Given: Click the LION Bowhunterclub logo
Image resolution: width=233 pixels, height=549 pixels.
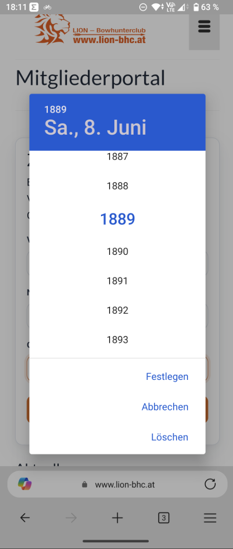Looking at the screenshot, I should (90, 30).
